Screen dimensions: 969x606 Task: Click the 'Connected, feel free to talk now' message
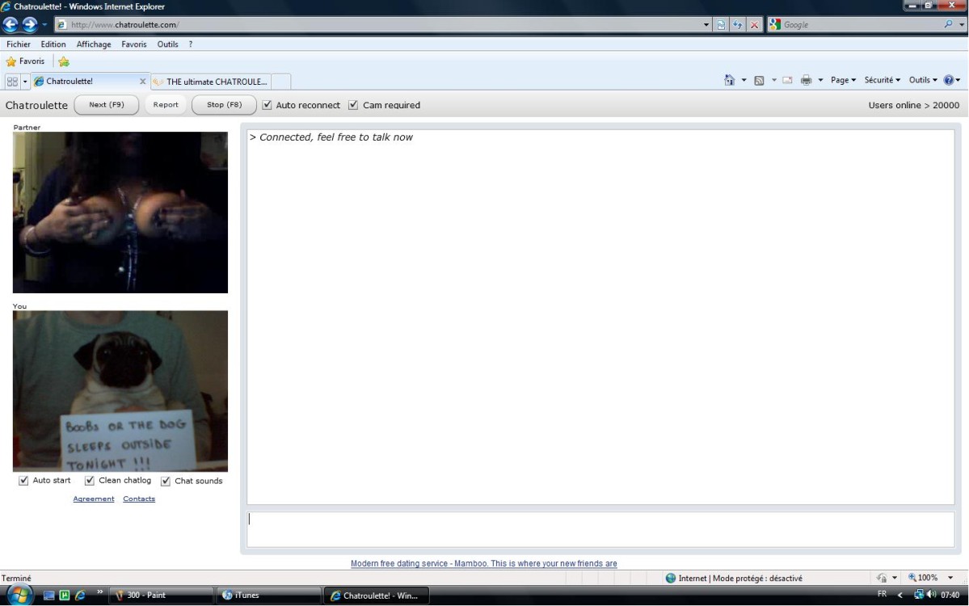coord(331,137)
